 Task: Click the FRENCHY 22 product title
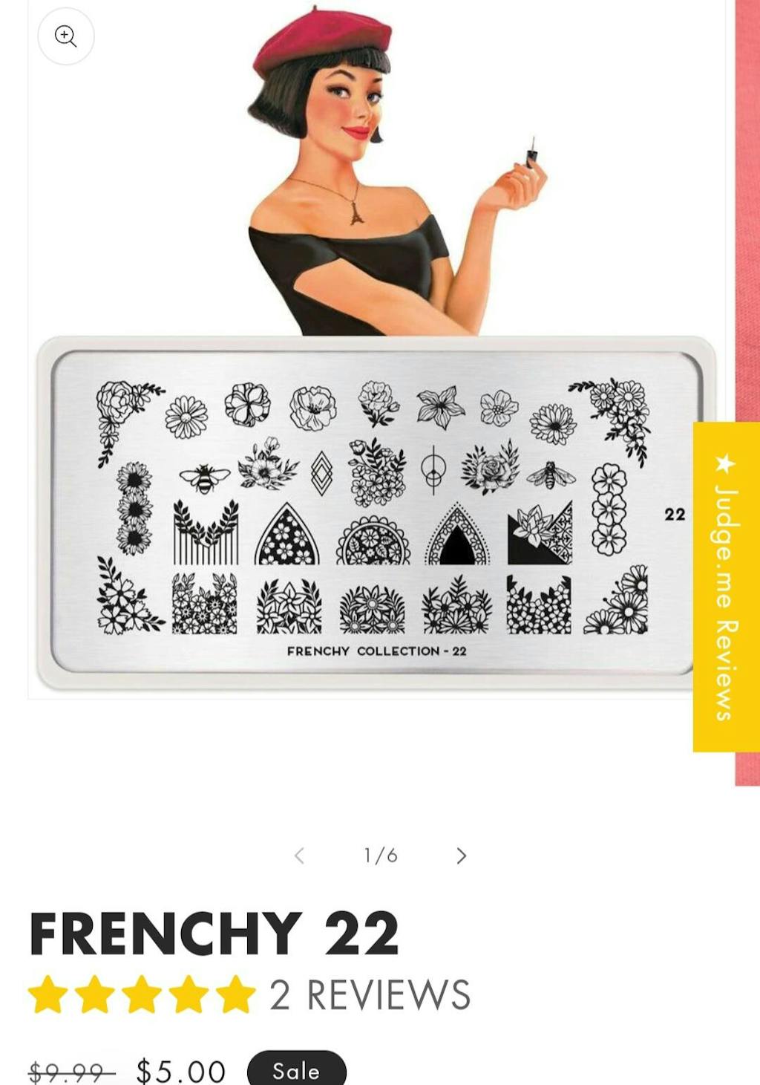[x=214, y=934]
